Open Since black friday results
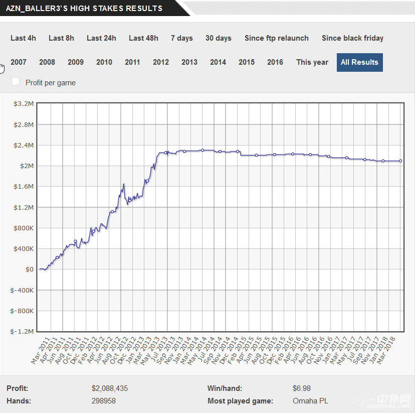 point(352,38)
